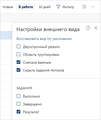
Task: Click the ЗАДАНИЯ section header
Action: (x=24, y=88)
